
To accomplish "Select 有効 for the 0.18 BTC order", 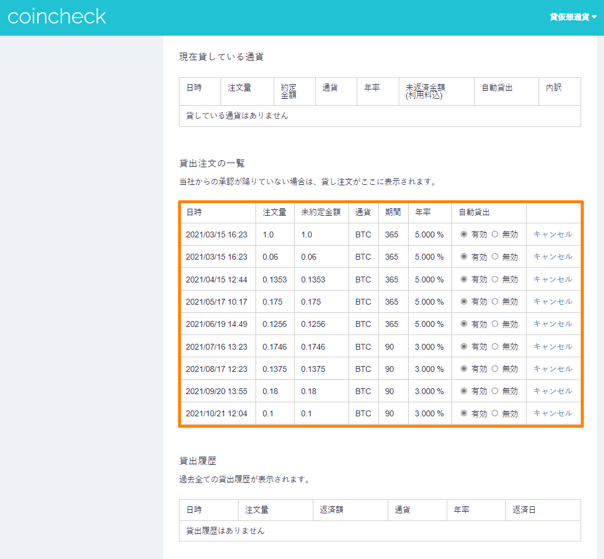I will click(x=464, y=391).
